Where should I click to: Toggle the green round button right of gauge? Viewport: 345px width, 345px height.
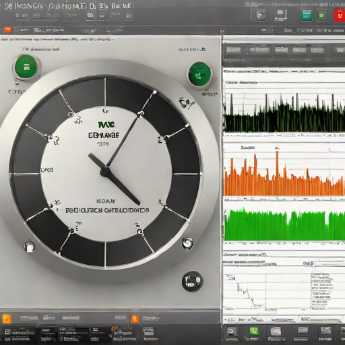point(199,74)
